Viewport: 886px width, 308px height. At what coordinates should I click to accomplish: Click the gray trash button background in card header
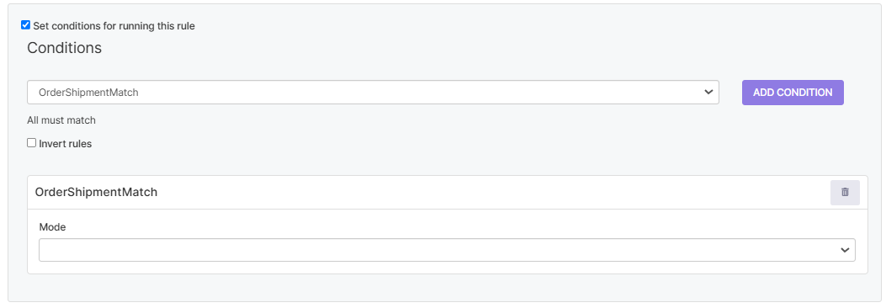click(845, 192)
